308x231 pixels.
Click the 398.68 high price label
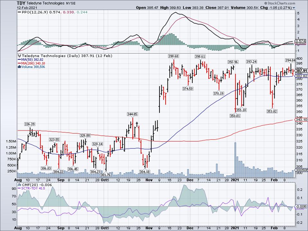click(x=173, y=56)
